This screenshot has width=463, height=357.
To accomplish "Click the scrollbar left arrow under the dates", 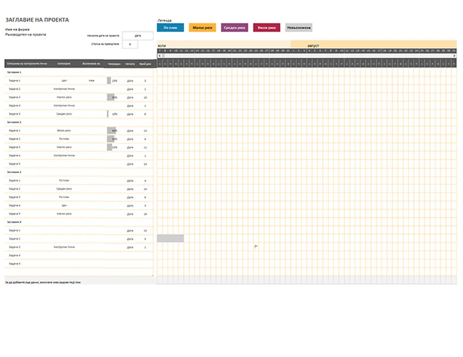I will [159, 56].
